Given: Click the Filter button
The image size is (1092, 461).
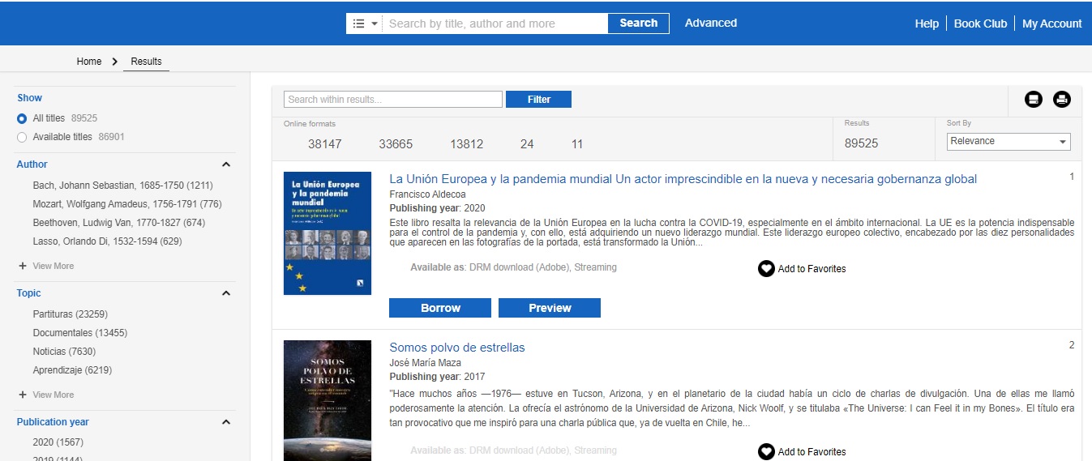Looking at the screenshot, I should pos(538,100).
